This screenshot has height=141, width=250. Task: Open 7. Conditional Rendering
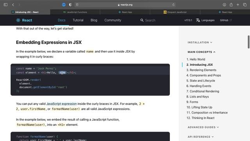[203, 91]
